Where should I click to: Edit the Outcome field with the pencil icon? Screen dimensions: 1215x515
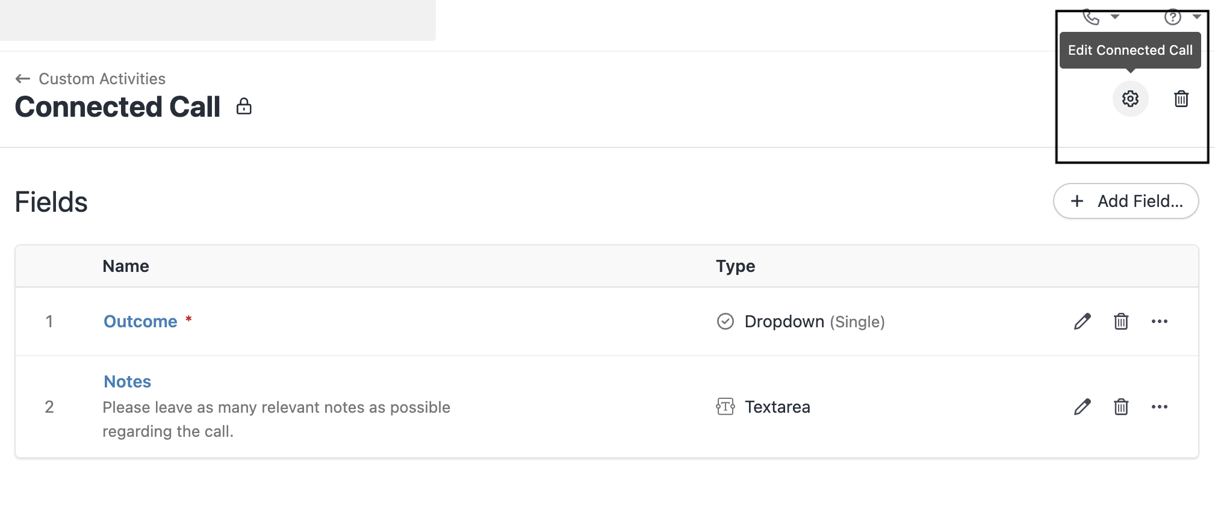1082,321
